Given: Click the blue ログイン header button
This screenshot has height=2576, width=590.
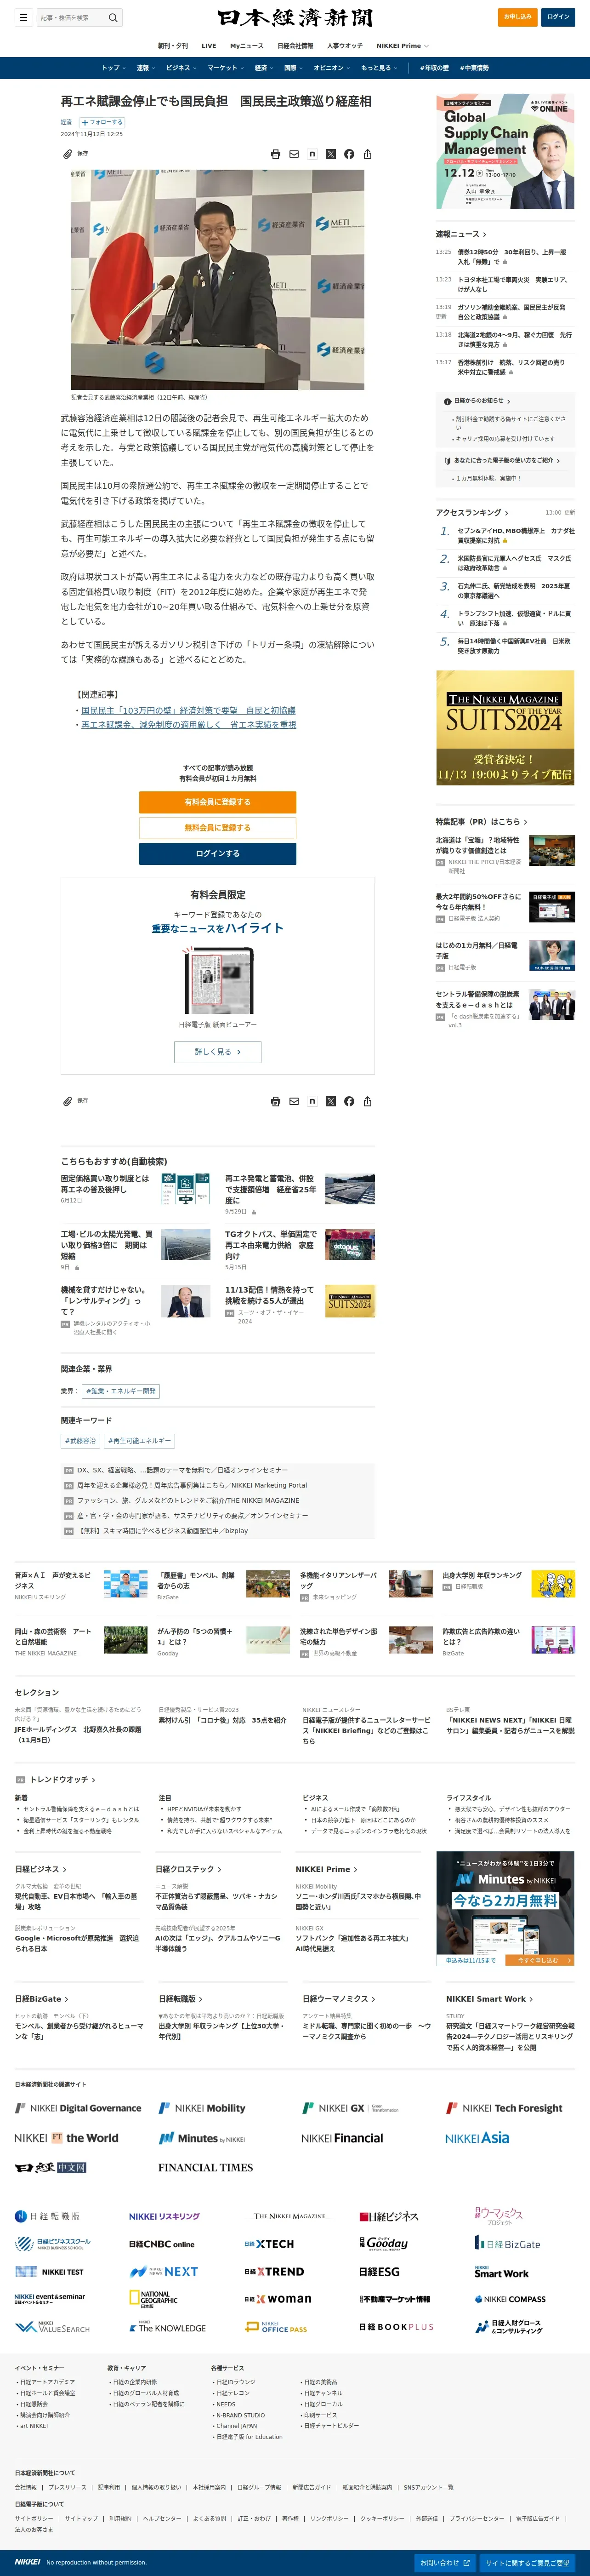Looking at the screenshot, I should (x=558, y=17).
